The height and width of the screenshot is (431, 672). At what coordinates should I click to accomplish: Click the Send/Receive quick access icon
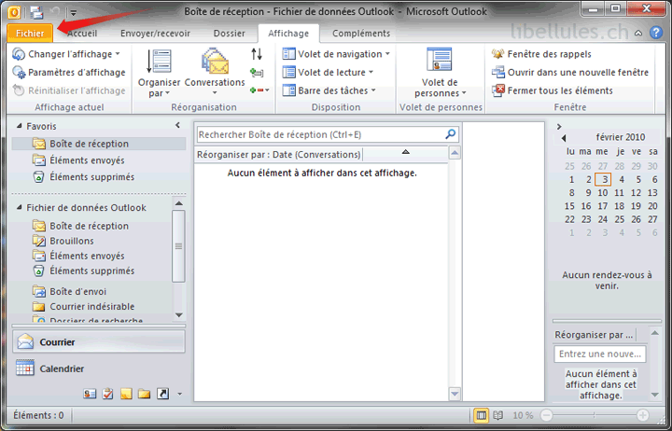(37, 12)
